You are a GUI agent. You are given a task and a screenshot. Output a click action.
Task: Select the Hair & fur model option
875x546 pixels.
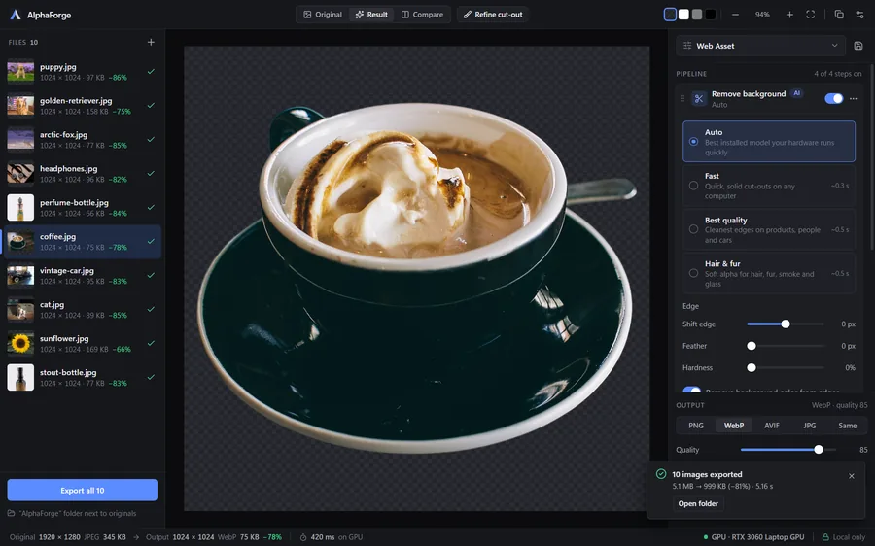(769, 273)
